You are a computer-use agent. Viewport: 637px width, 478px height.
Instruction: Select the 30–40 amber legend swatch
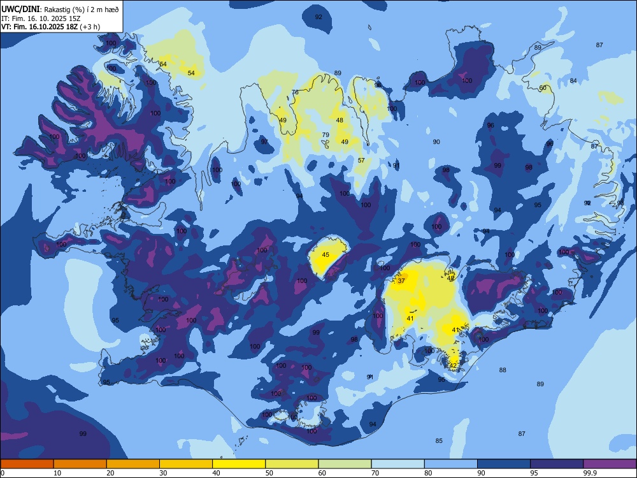click(186, 464)
